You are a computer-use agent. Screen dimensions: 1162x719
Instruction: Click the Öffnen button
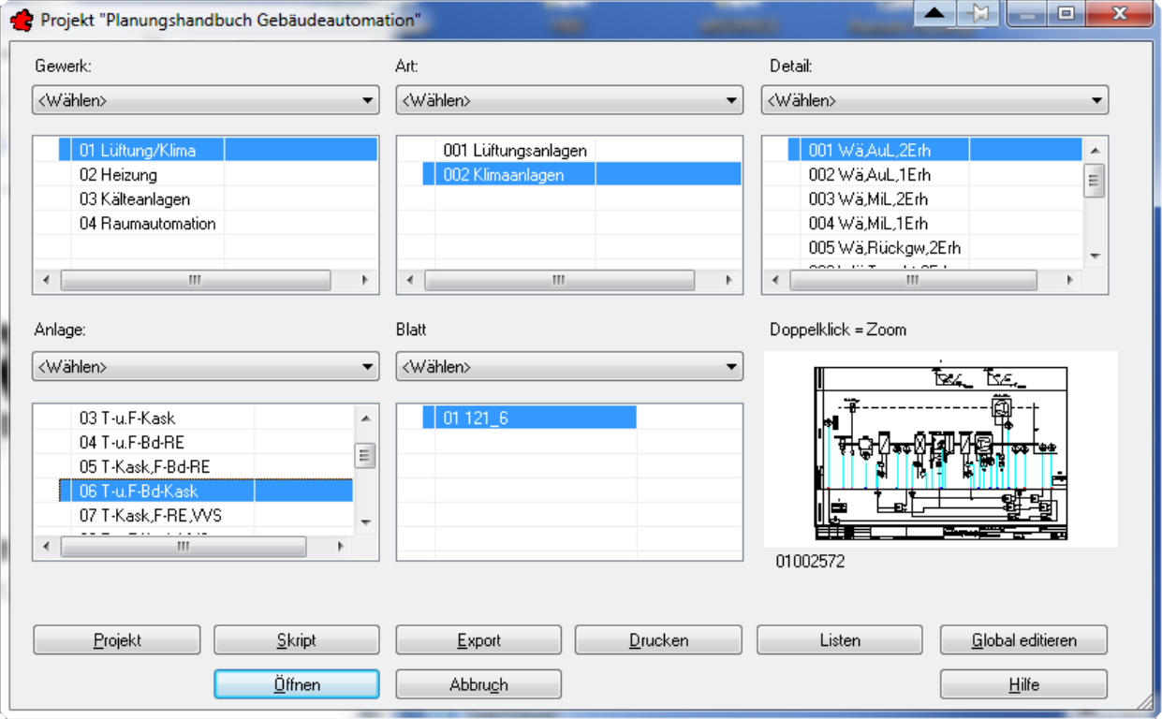[296, 684]
